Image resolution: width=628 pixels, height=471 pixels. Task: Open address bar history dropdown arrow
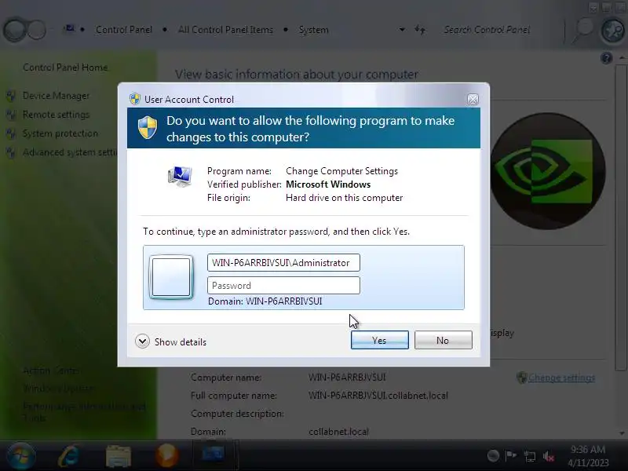[x=402, y=30]
